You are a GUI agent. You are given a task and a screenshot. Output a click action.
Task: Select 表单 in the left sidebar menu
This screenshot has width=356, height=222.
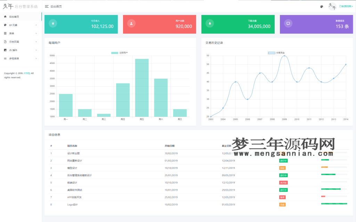point(13,33)
